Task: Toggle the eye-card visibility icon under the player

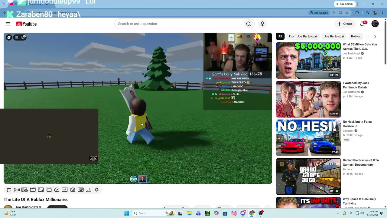Action: coord(25,190)
